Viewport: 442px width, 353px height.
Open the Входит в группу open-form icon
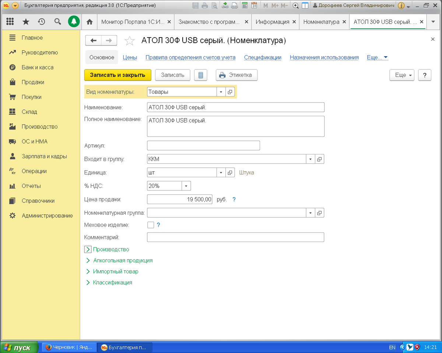click(319, 159)
